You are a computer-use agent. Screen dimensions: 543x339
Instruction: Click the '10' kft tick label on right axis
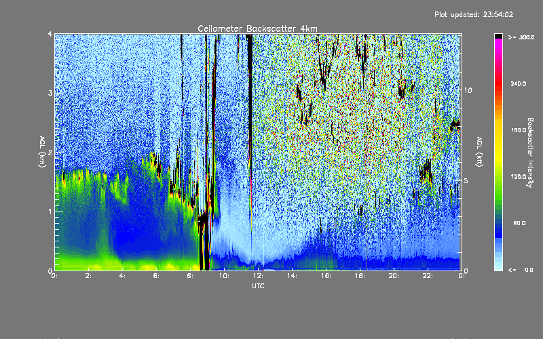(x=468, y=90)
